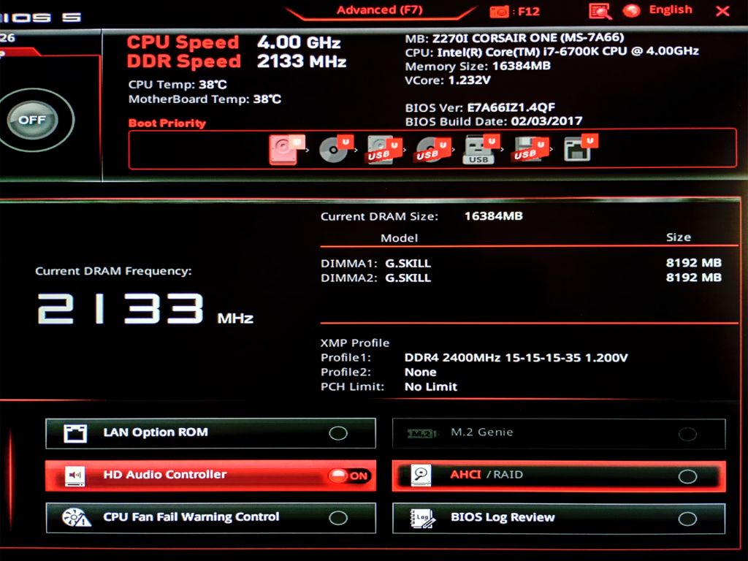Click the Profile2 None value
748x561 pixels.
pos(420,372)
